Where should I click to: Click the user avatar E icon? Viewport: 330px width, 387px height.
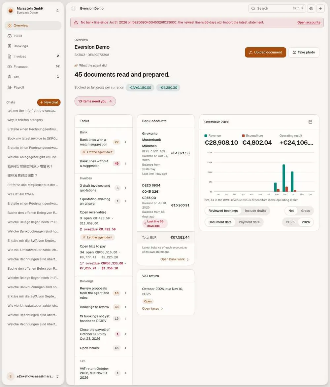pos(11,376)
